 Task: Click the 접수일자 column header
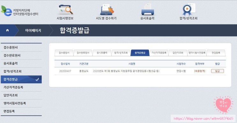coord(65,64)
